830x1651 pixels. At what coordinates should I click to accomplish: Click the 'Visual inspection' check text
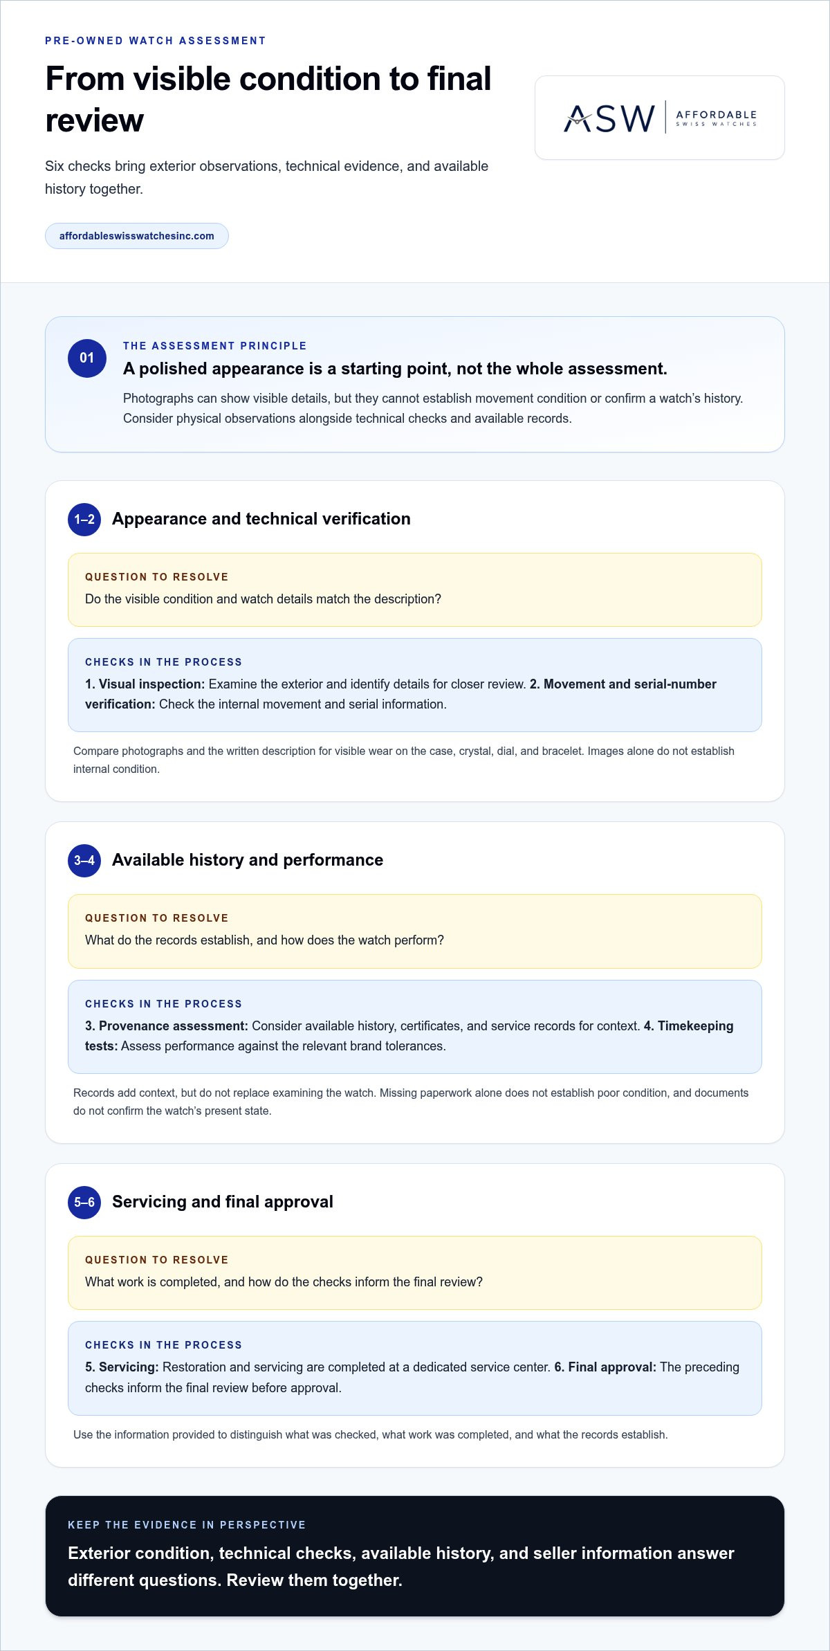[x=145, y=684]
